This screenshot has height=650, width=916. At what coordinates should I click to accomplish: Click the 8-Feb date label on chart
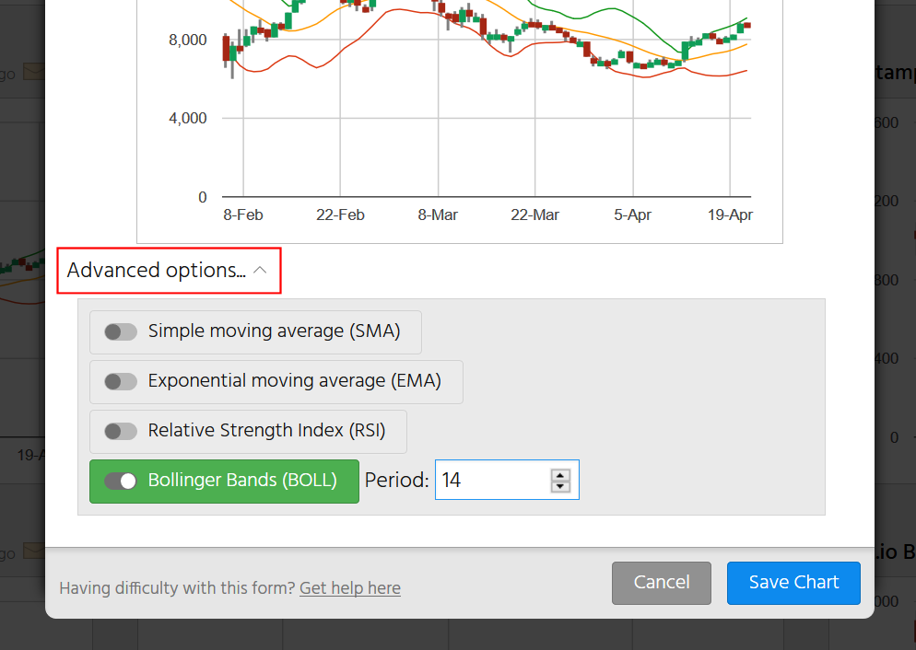243,215
